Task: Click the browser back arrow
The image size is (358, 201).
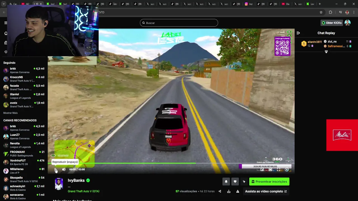Action: [x=4, y=12]
